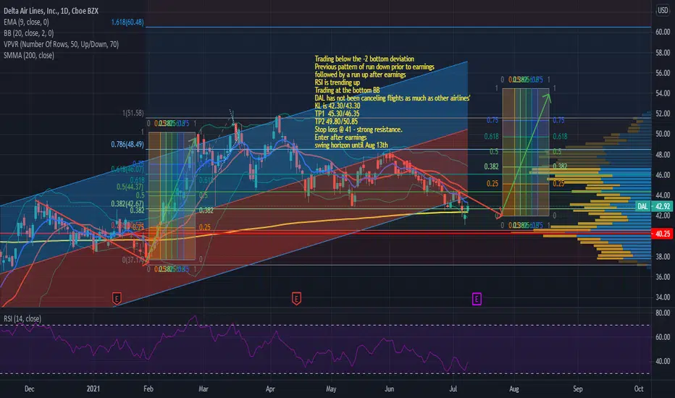The width and height of the screenshot is (675, 398).
Task: Click the 1(51.58) Fibonacci label
Action: pos(133,113)
